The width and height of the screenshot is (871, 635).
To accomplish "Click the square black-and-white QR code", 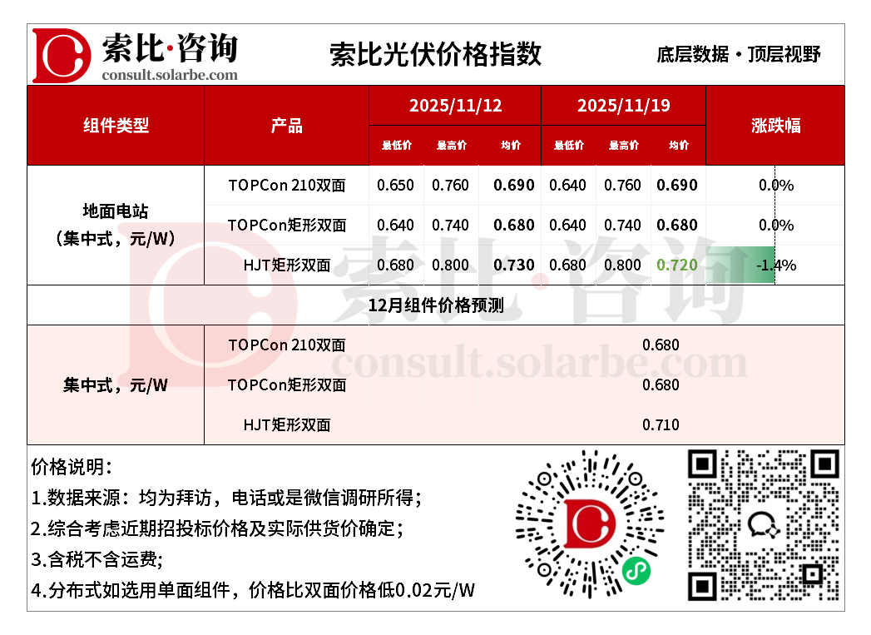I will click(x=762, y=523).
